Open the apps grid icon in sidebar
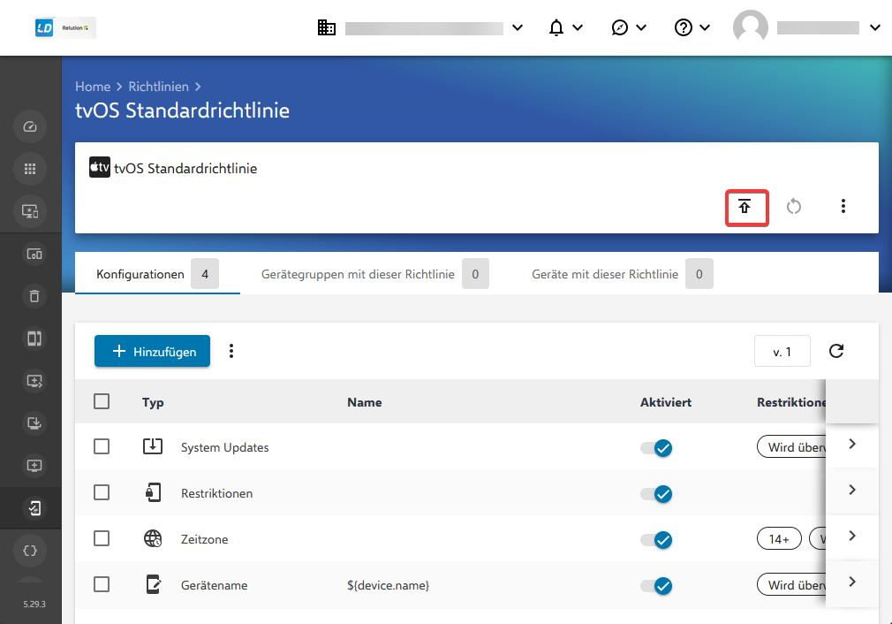Screen dimensions: 892x624 (x=30, y=169)
